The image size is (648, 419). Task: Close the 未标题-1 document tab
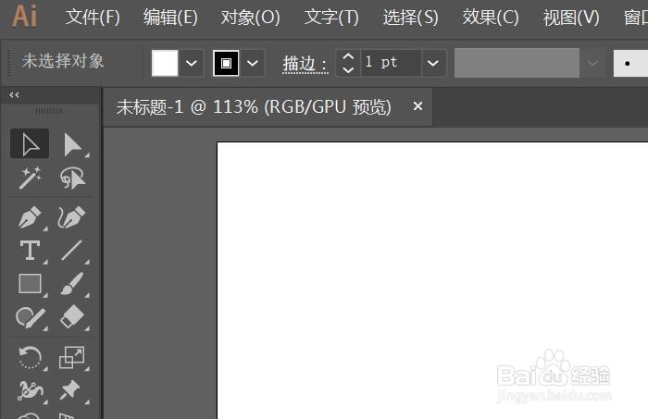pyautogui.click(x=417, y=106)
